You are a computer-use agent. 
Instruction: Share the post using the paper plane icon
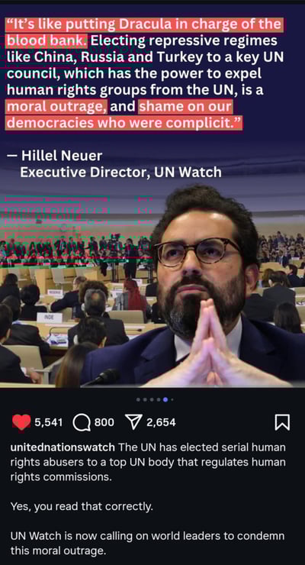[133, 422]
